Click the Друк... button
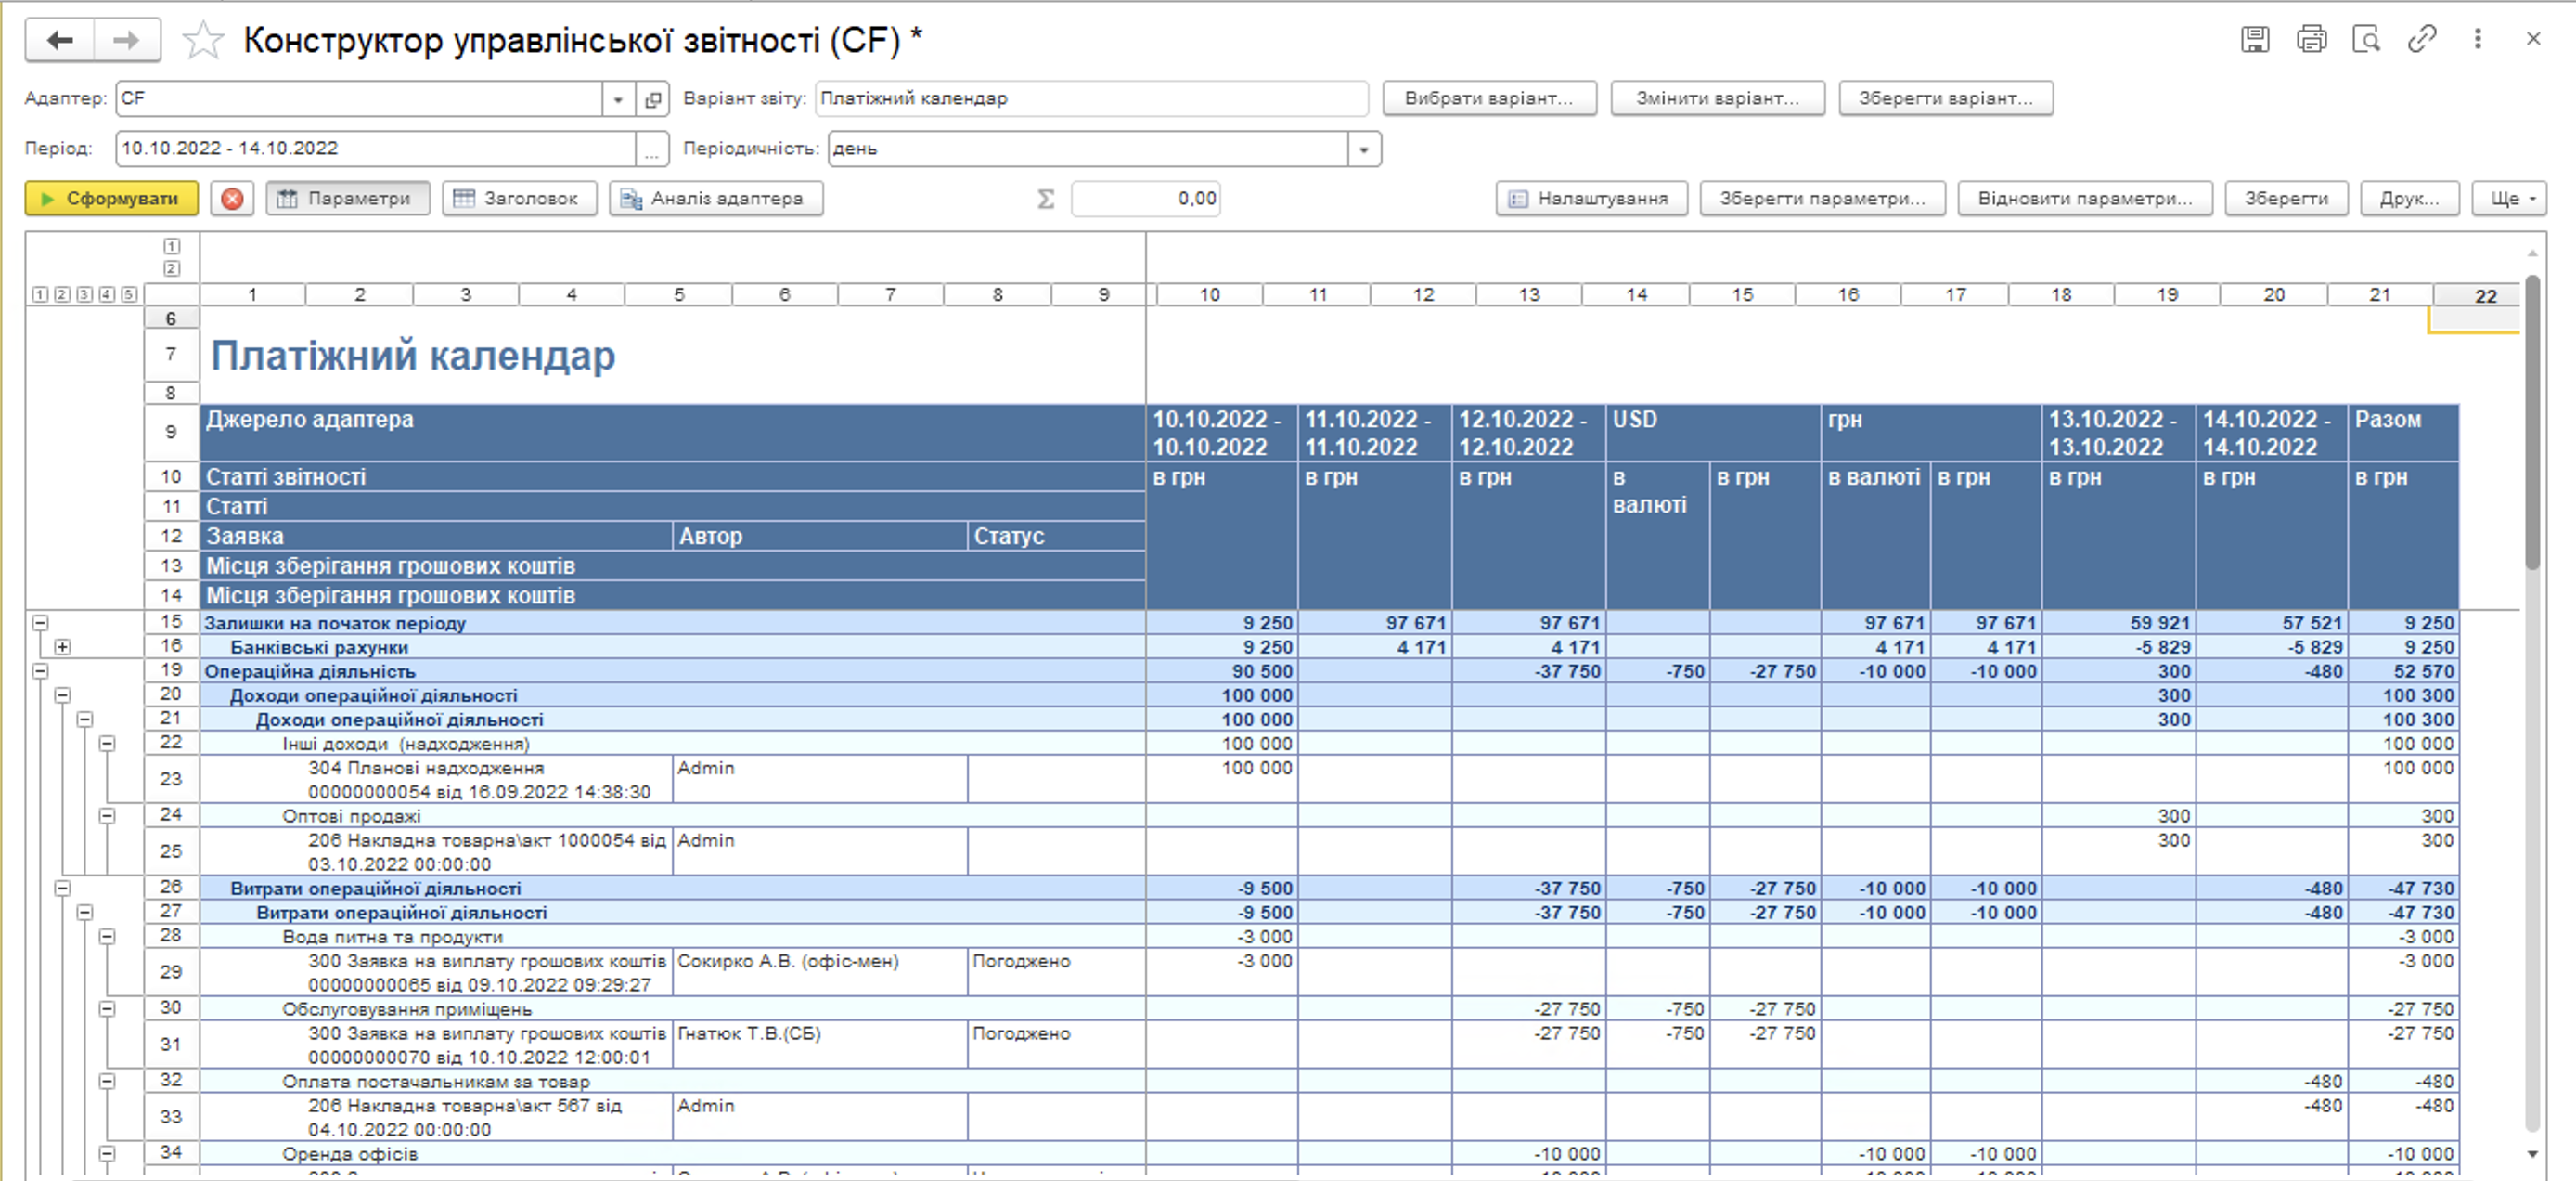 click(x=2409, y=198)
